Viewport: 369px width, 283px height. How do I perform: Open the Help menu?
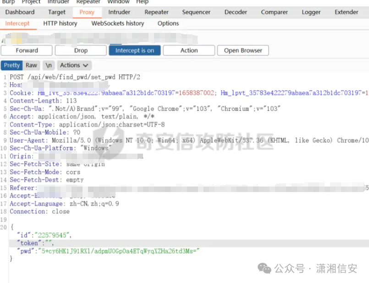click(x=143, y=2)
